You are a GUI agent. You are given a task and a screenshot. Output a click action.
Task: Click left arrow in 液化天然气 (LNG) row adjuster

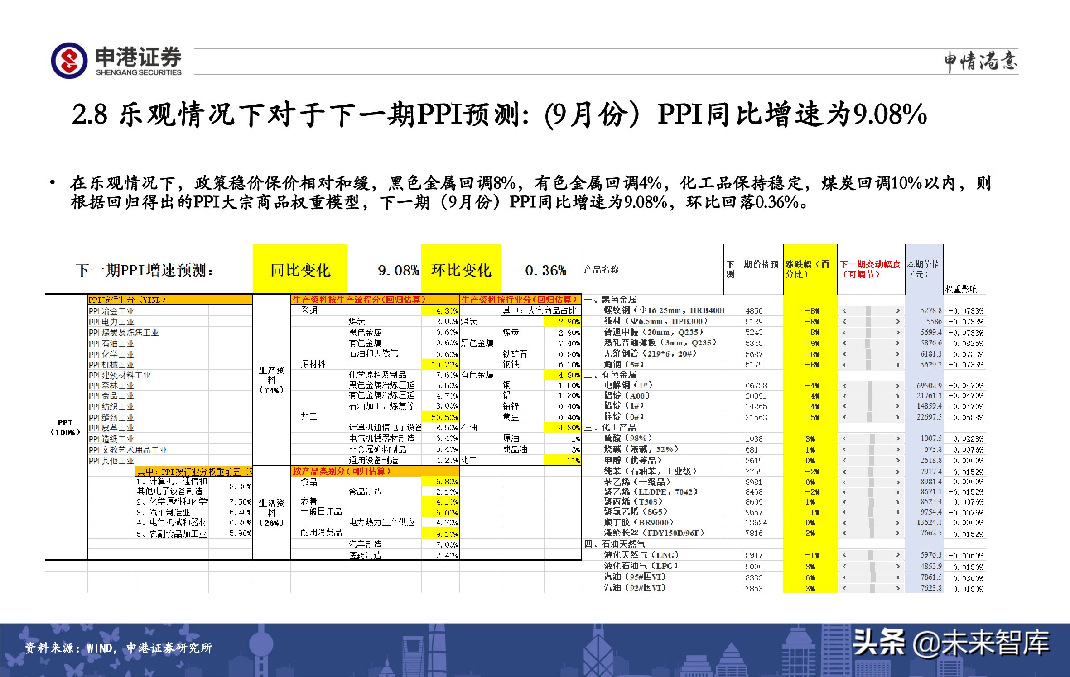coord(844,555)
